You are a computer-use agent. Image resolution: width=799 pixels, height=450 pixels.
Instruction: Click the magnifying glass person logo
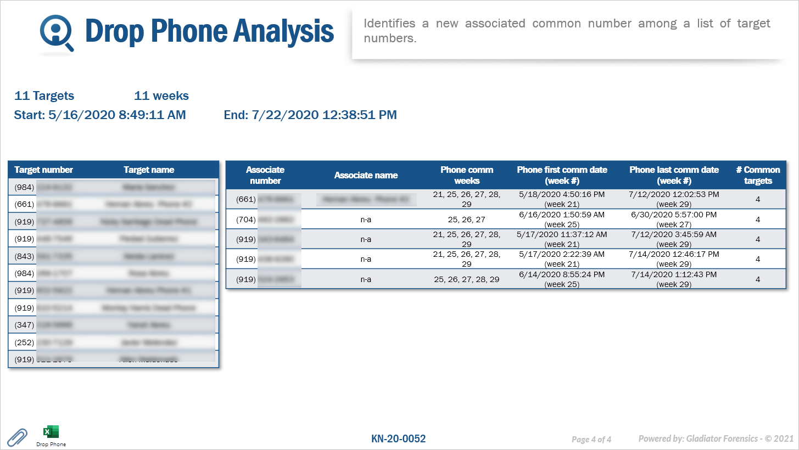[57, 33]
